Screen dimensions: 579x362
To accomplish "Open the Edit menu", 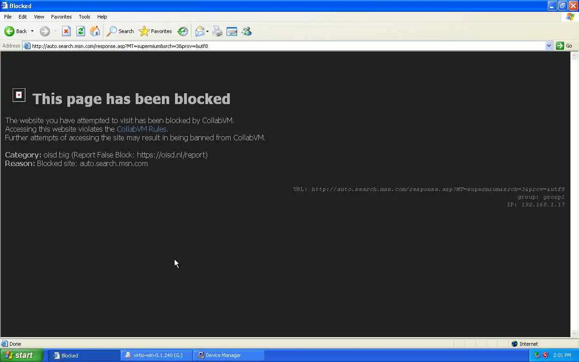I will pyautogui.click(x=23, y=17).
